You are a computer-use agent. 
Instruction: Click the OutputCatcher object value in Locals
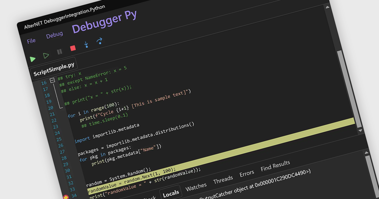[256, 185]
